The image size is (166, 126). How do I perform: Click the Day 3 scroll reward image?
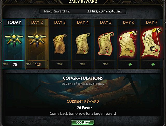click(60, 44)
